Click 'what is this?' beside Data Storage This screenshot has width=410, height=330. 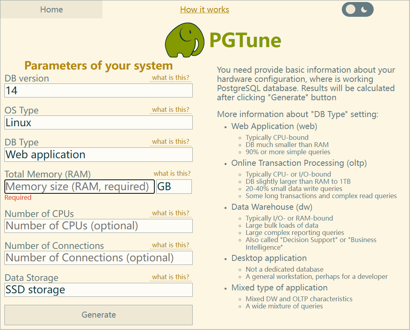(x=171, y=277)
